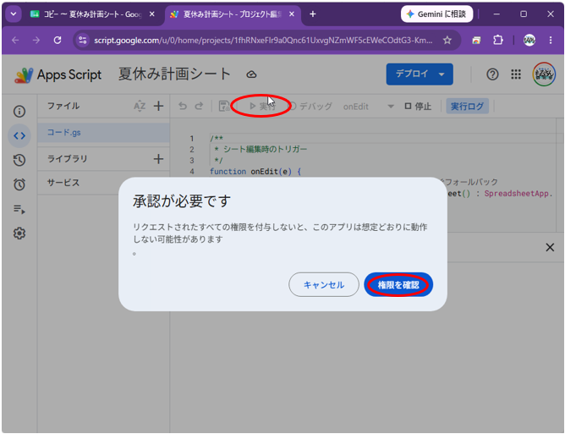Click the Gemini に相談 button
The width and height of the screenshot is (565, 434).
point(436,14)
